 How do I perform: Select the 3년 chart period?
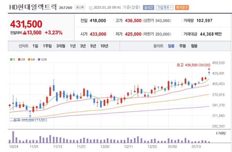coord(83,46)
